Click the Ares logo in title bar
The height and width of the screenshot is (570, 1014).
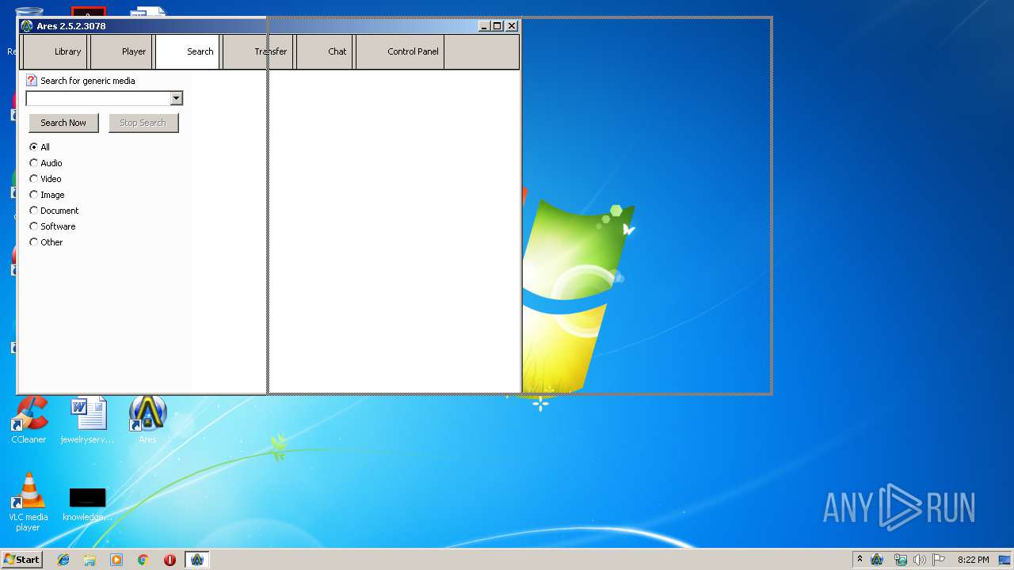tap(27, 26)
